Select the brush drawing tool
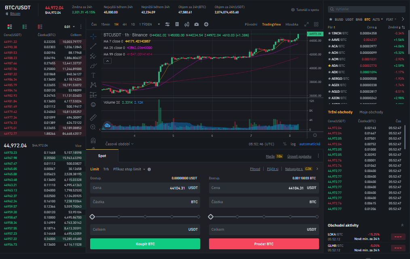The height and width of the screenshot is (259, 410). coord(93,66)
